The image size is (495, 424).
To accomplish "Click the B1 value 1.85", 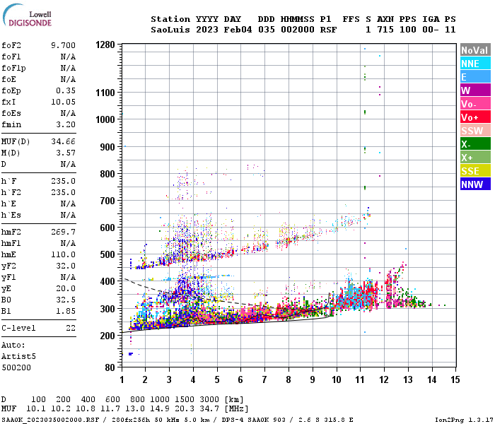I will pyautogui.click(x=66, y=312).
